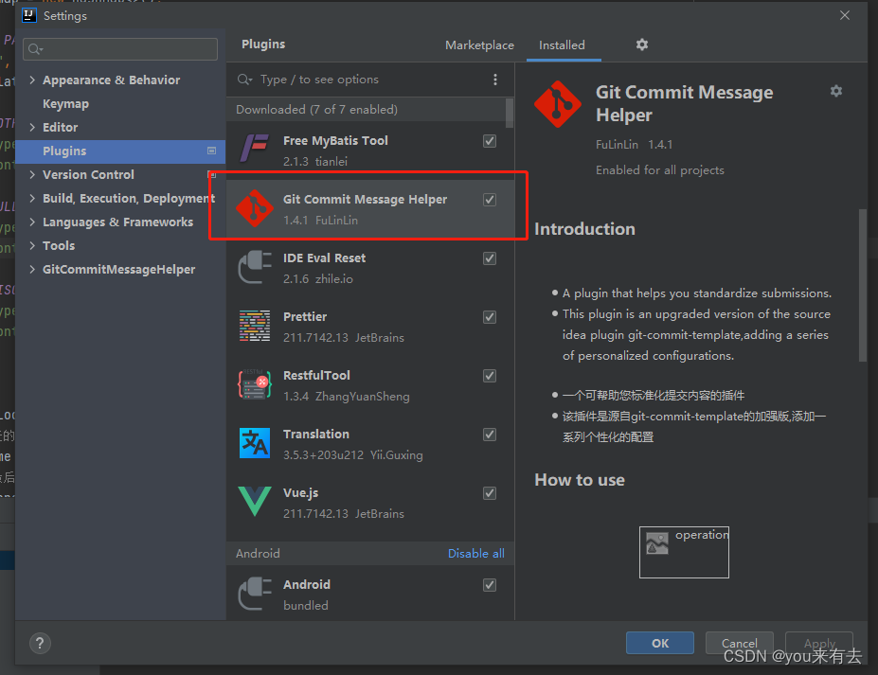Select Version Control settings item

click(x=88, y=174)
